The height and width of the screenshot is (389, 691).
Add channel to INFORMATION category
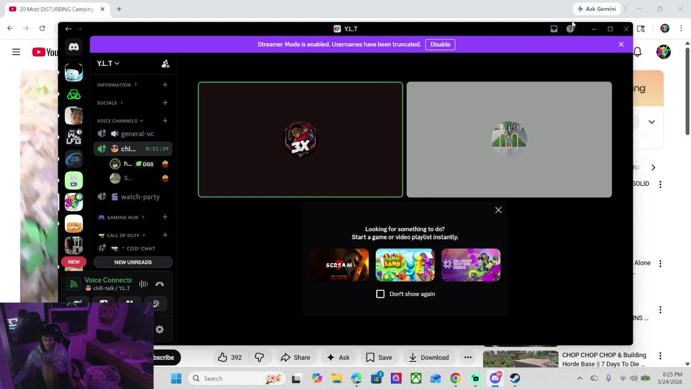tap(165, 85)
